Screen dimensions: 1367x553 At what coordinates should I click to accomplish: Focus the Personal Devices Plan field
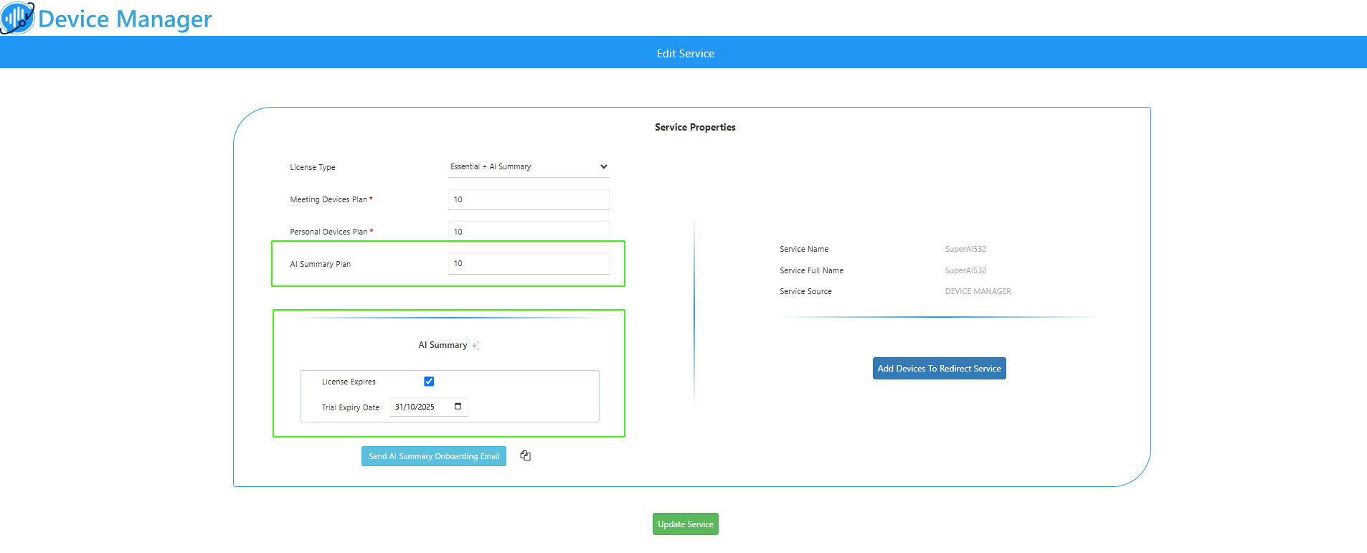coord(529,232)
